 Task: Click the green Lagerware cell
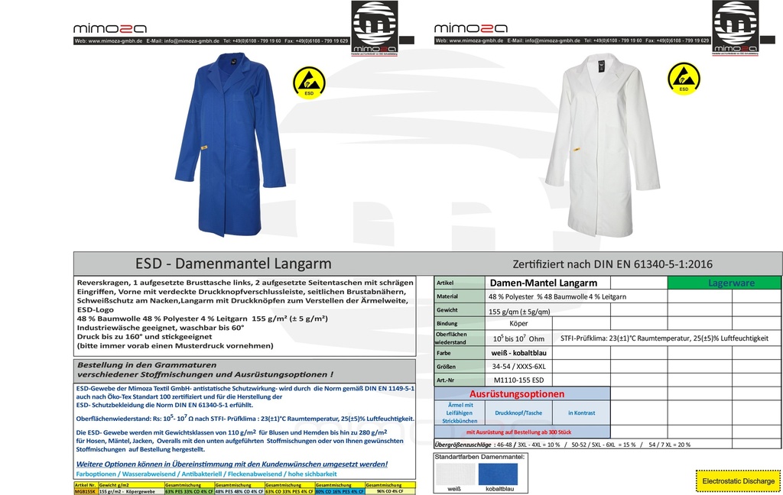[x=731, y=283]
